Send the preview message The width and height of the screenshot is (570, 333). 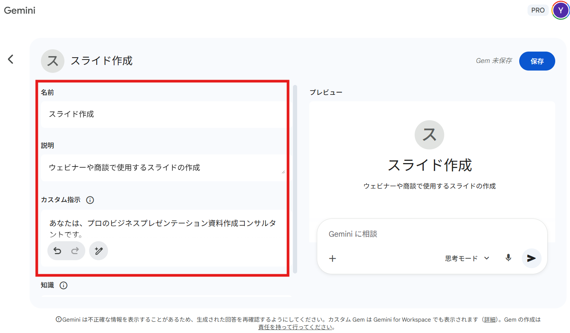(x=531, y=258)
